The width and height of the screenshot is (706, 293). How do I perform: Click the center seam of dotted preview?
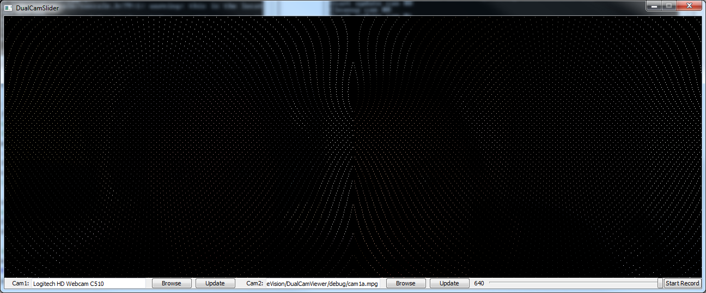[353, 146]
